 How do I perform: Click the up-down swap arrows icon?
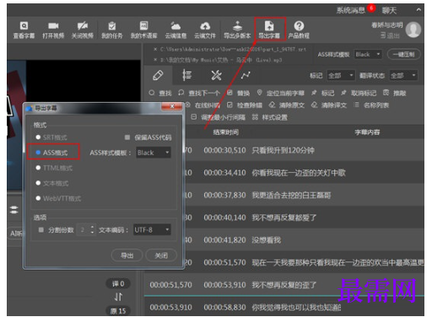(118, 297)
